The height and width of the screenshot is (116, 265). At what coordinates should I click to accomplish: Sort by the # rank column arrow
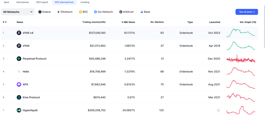pos(6,22)
